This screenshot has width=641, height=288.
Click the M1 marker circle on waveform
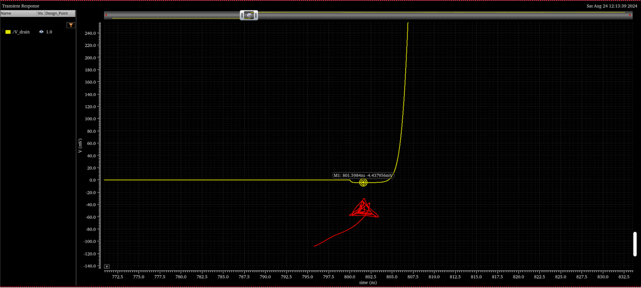pyautogui.click(x=363, y=182)
